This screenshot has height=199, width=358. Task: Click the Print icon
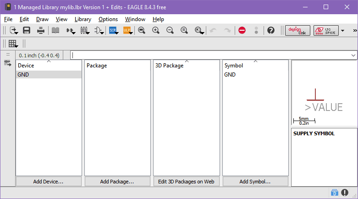[41, 30]
